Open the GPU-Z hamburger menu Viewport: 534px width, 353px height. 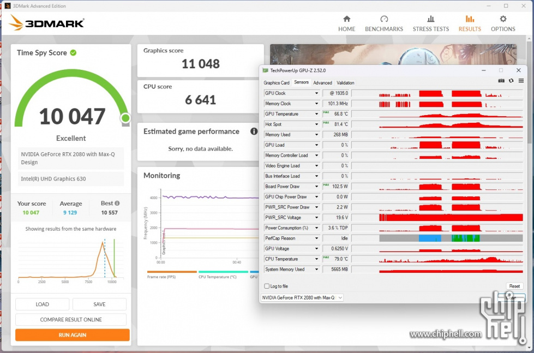click(521, 81)
